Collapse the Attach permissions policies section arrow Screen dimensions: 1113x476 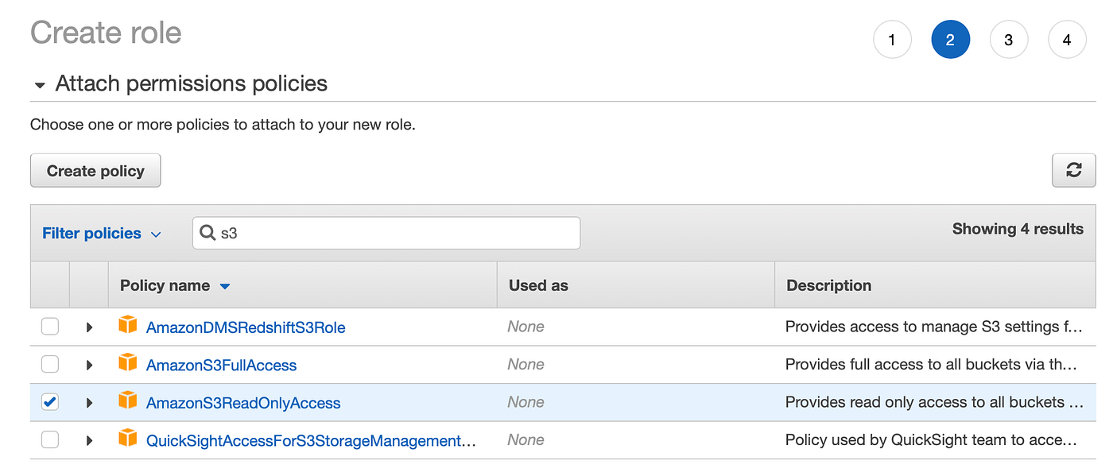39,83
